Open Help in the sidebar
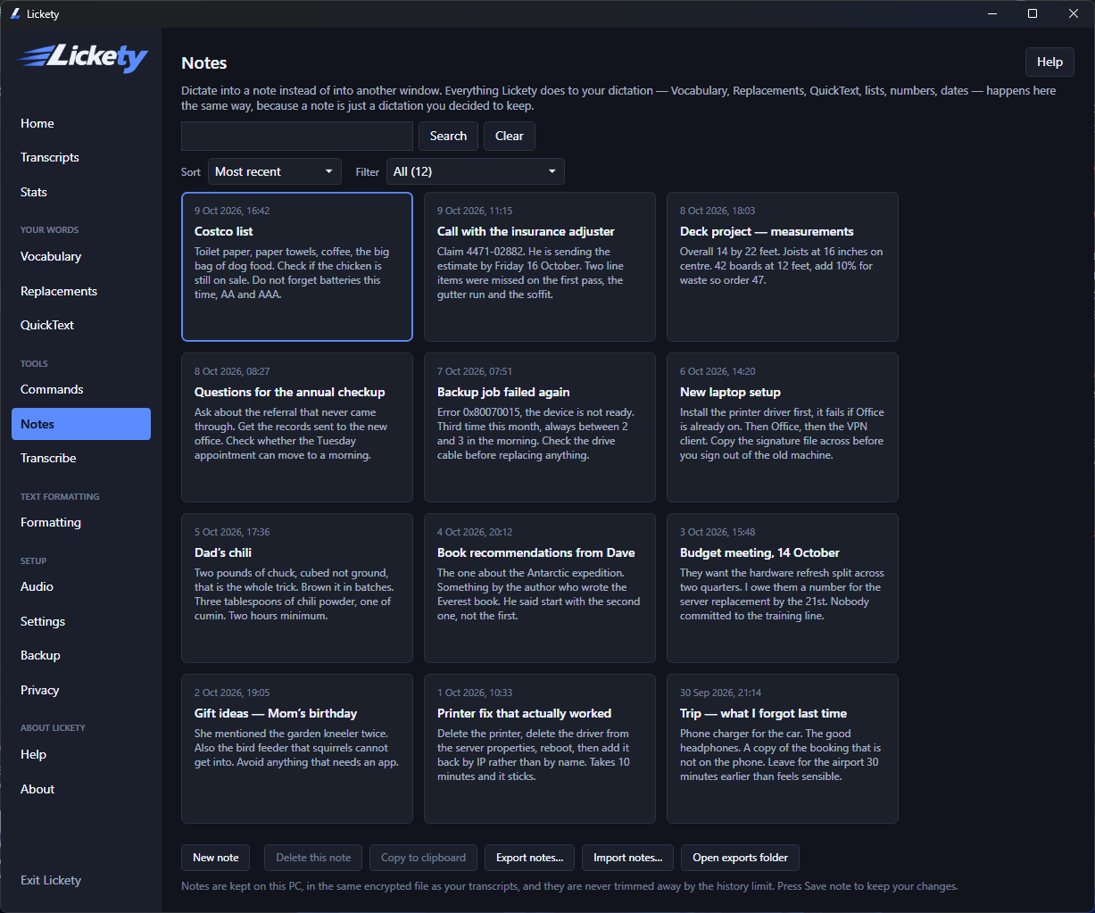Image resolution: width=1095 pixels, height=913 pixels. [81, 754]
